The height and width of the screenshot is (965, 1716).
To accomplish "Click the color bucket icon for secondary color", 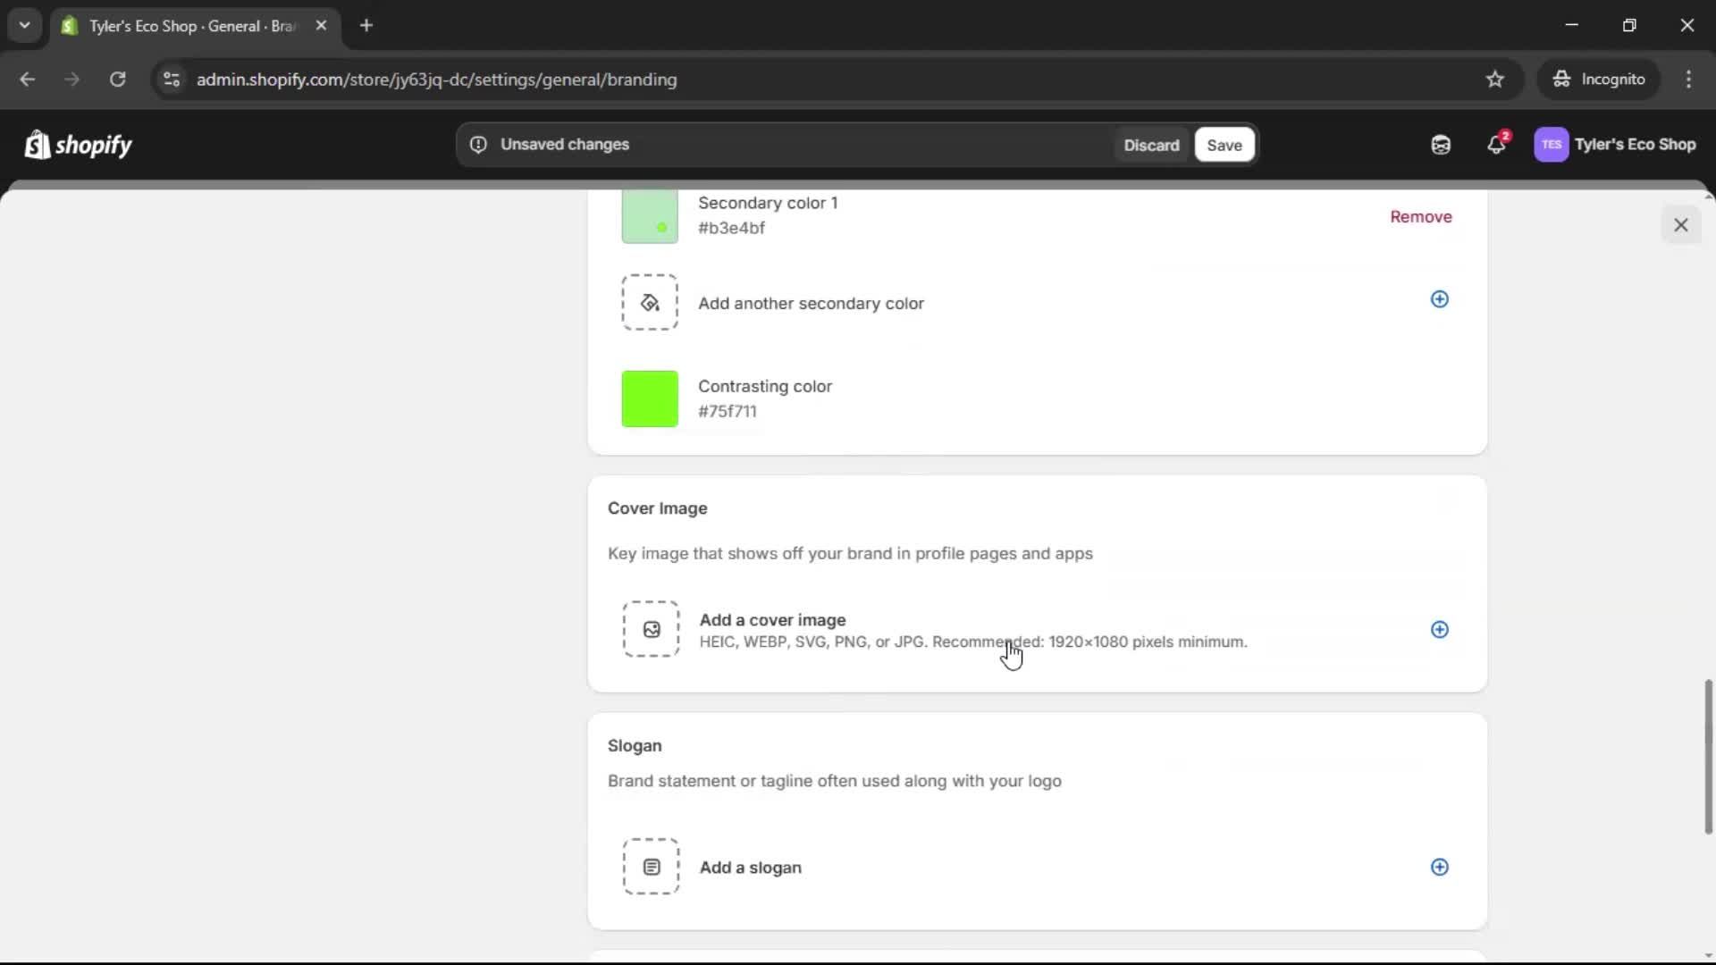I will [650, 302].
